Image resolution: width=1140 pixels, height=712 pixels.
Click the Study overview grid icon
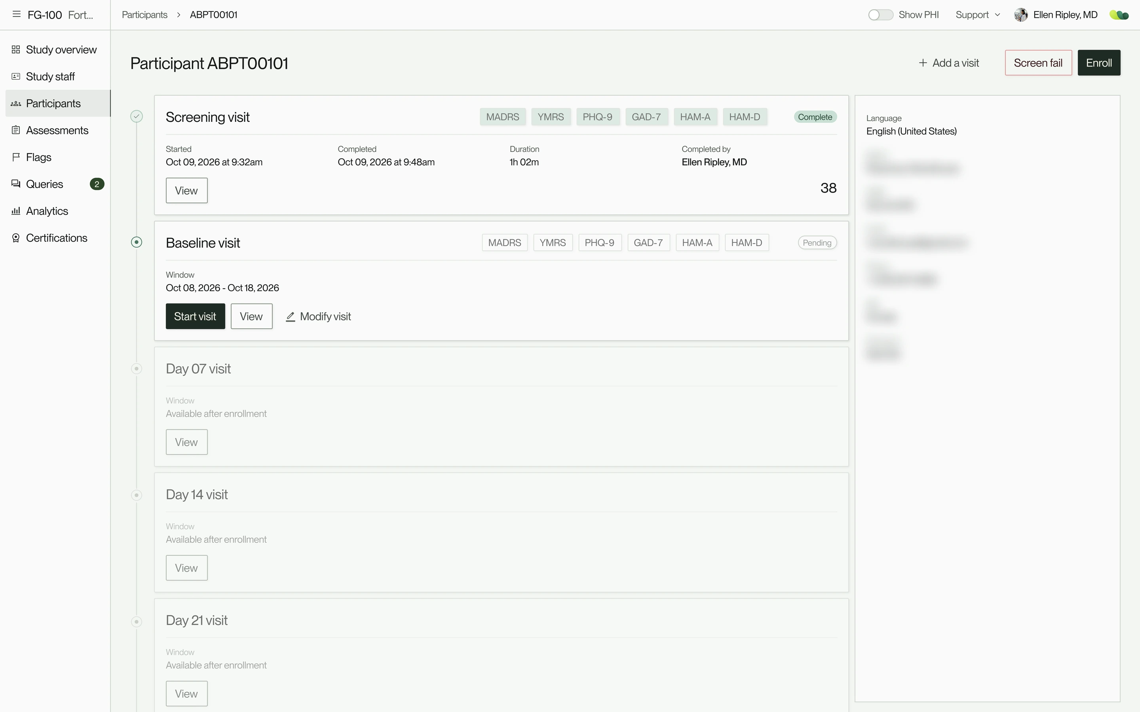point(15,49)
